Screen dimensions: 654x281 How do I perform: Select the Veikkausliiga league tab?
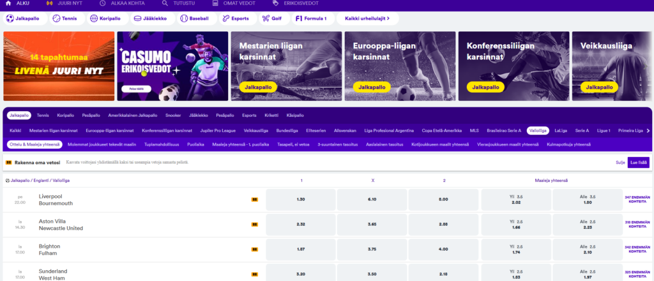click(256, 130)
